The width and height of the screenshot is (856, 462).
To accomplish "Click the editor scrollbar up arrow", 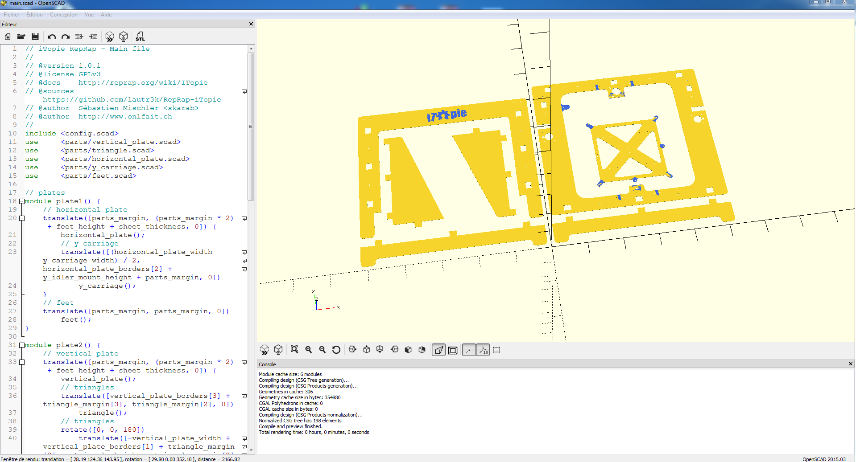I will pyautogui.click(x=251, y=48).
